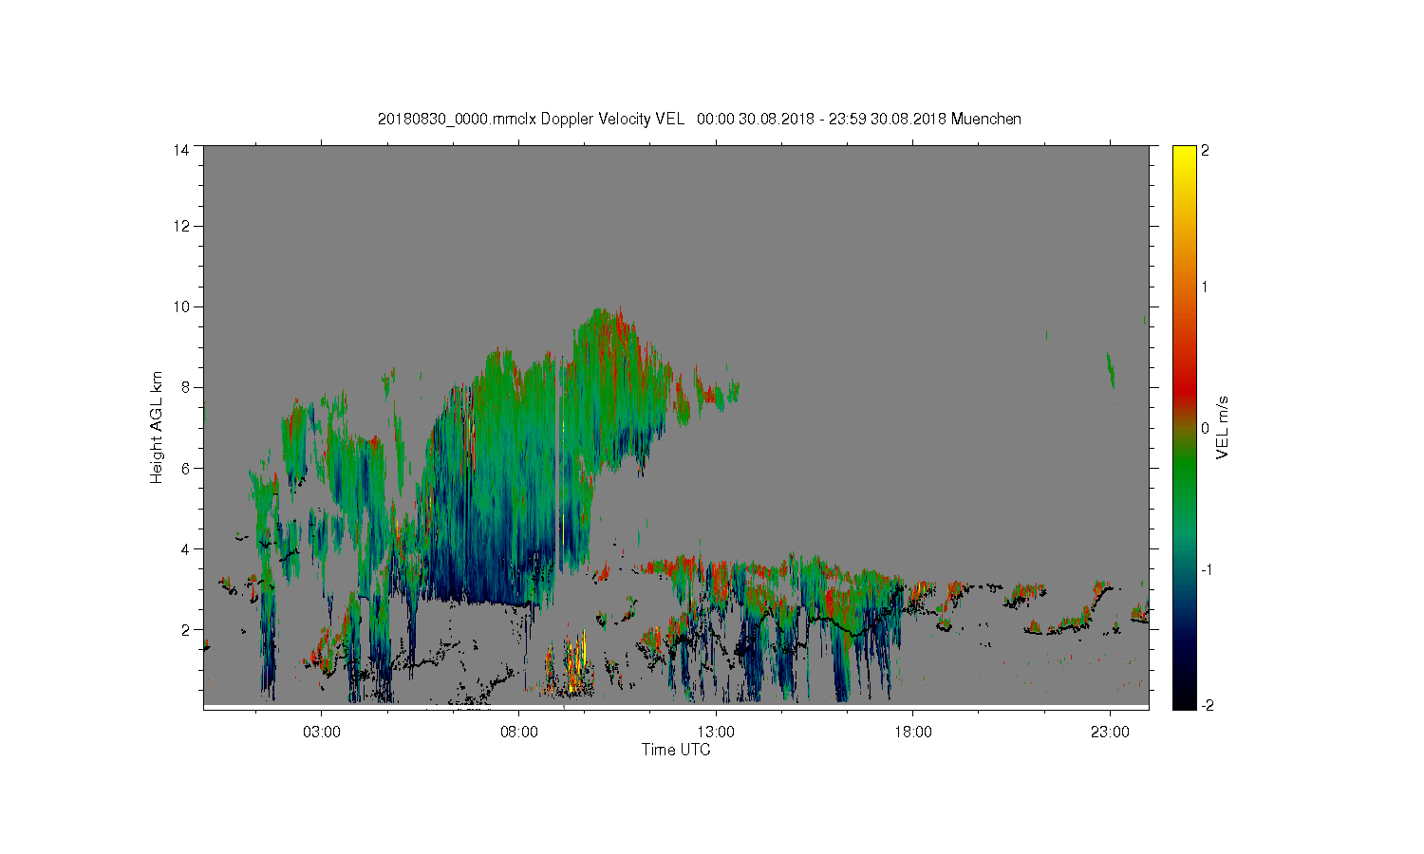
Task: Click the '14' height tick label
Action: pos(180,150)
